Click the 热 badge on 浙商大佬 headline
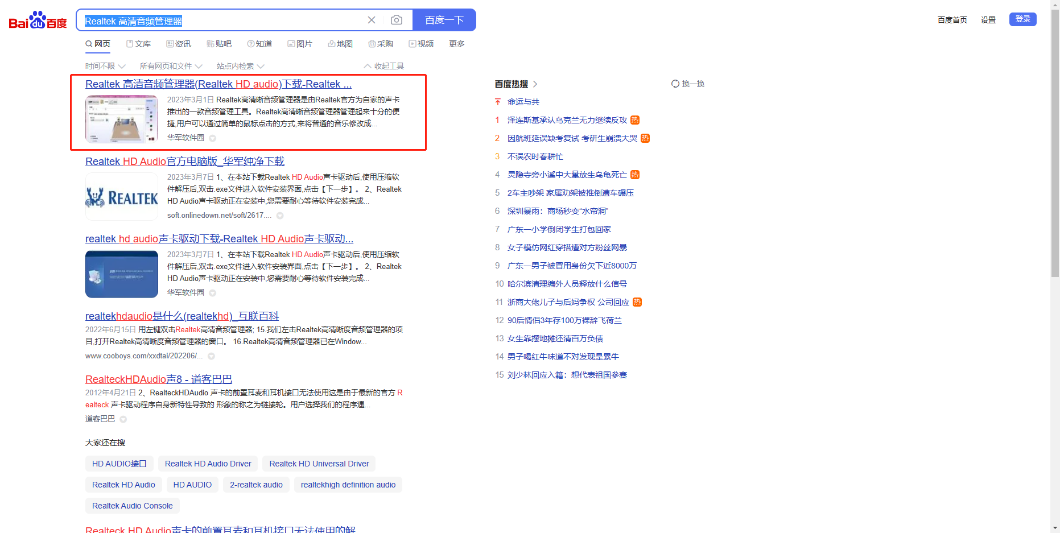 pyautogui.click(x=637, y=302)
